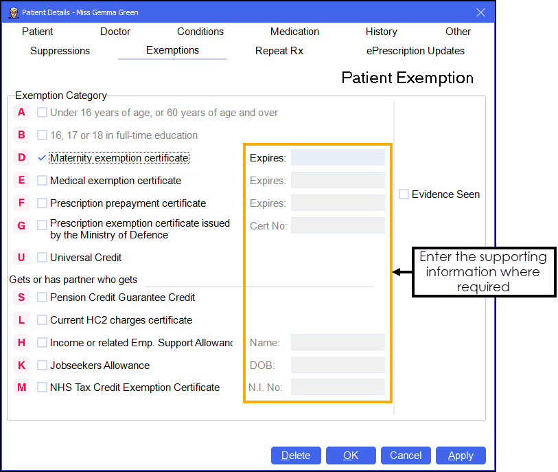The height and width of the screenshot is (472, 558).
Task: Click the pink U exemption letter badge
Action: click(x=22, y=258)
